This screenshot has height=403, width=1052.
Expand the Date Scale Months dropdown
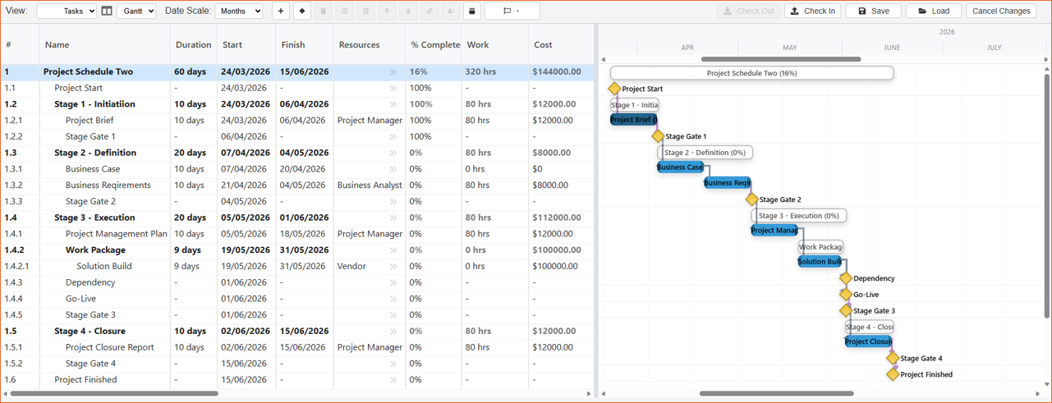[239, 11]
